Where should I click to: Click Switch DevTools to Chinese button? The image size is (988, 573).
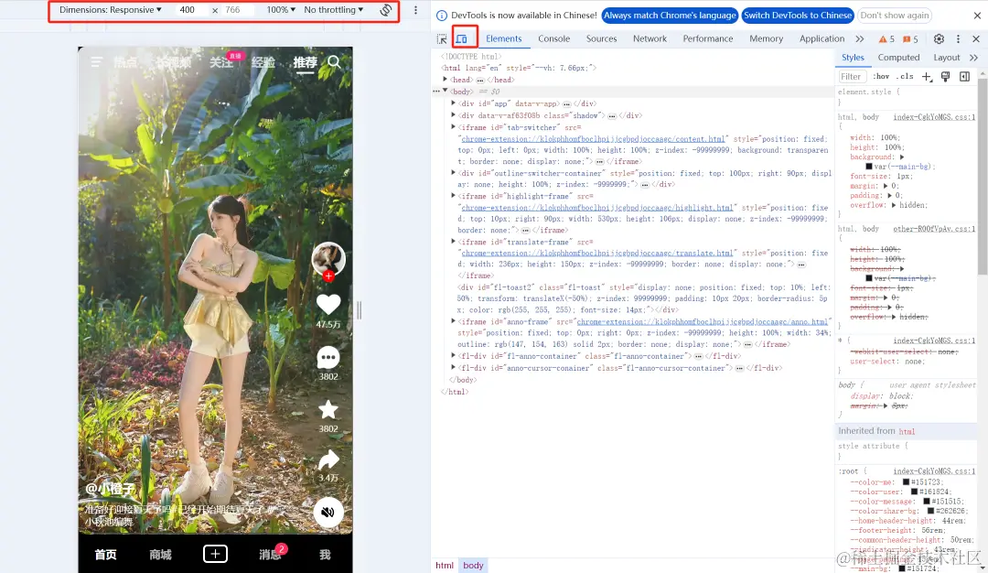tap(798, 16)
